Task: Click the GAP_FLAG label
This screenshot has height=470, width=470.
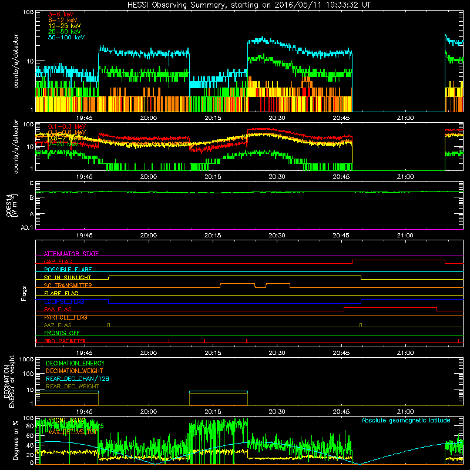Action: point(58,261)
